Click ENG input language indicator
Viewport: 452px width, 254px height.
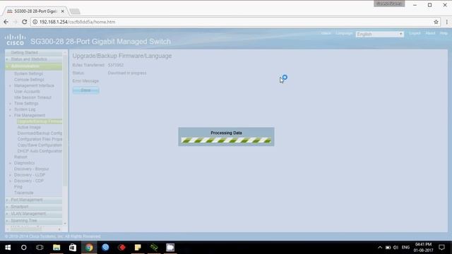[405, 248]
